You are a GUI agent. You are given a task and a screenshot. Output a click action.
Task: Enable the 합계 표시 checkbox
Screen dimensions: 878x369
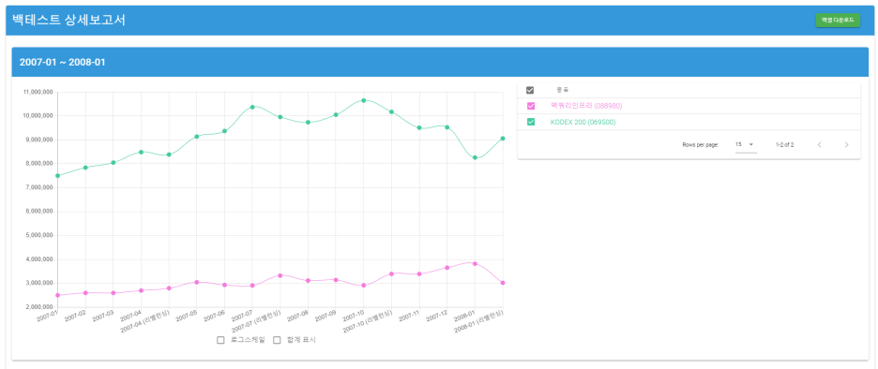click(276, 340)
